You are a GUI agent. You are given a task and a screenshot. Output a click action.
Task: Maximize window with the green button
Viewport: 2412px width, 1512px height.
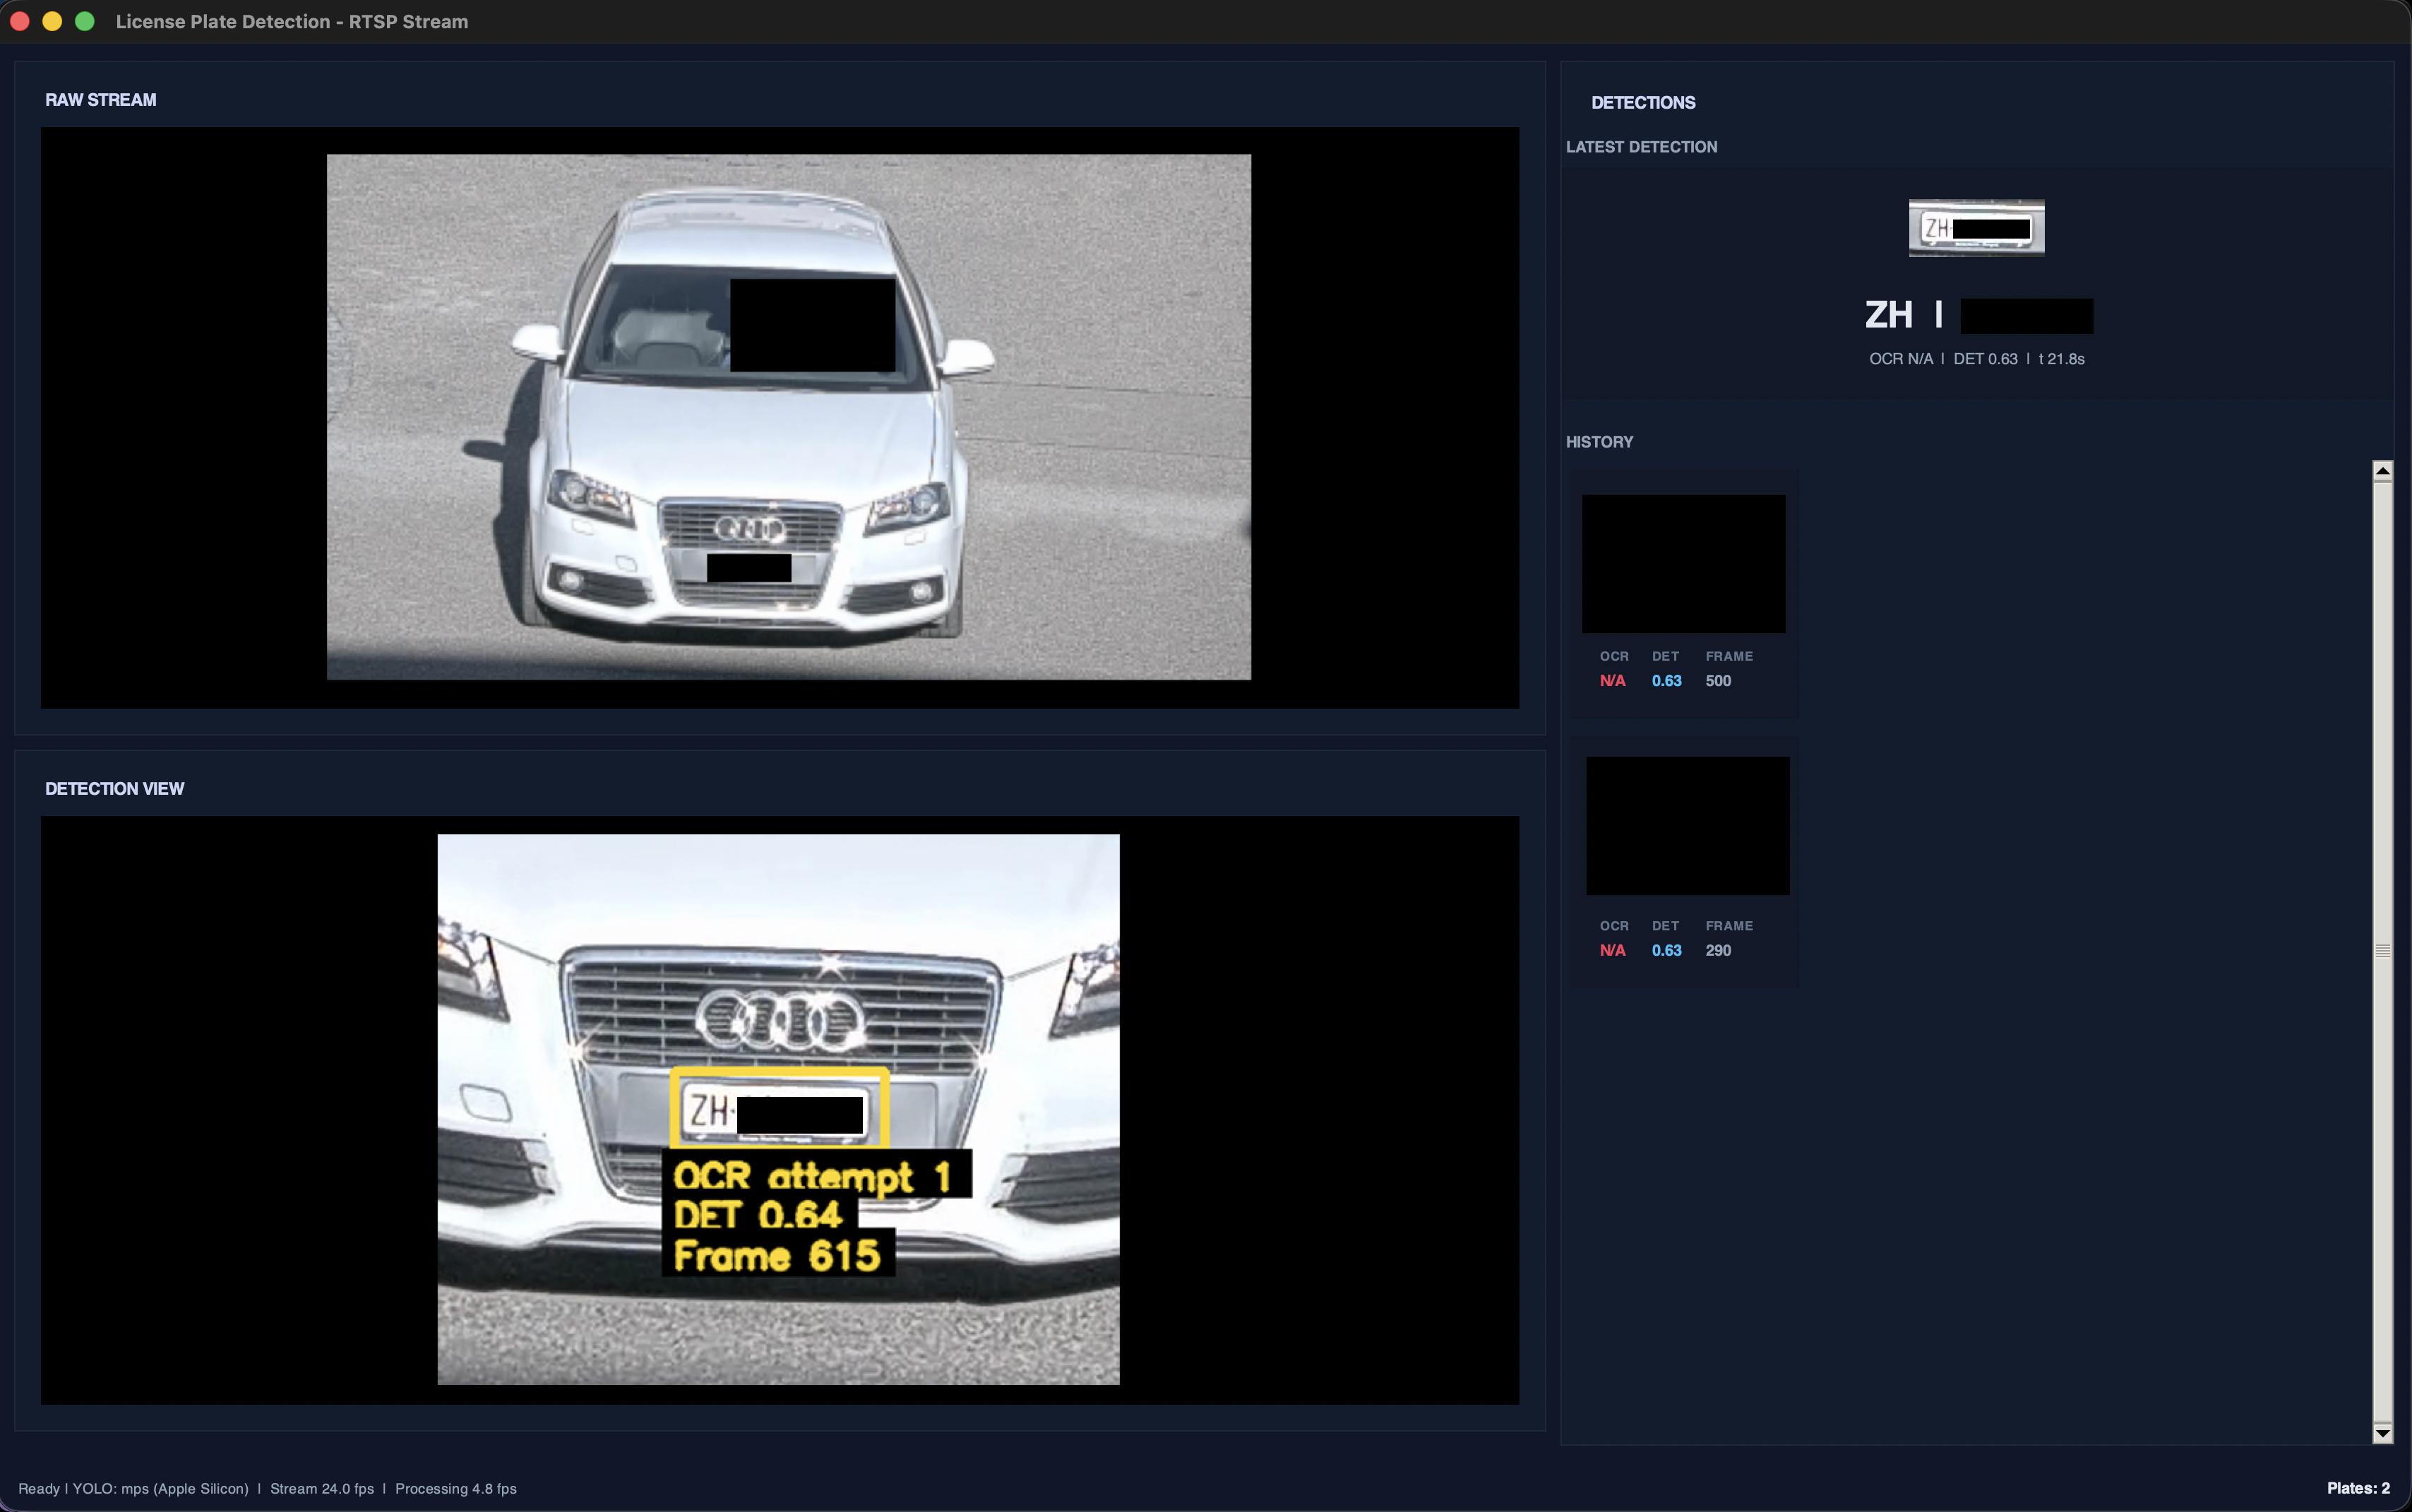coord(85,21)
